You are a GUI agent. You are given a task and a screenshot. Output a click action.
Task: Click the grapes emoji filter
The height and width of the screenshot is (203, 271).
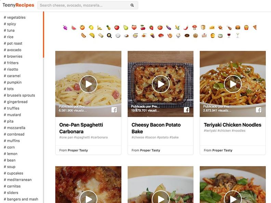(x=65, y=27)
